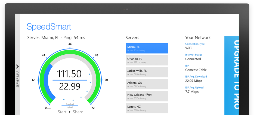
Task: Click the Comcast Cable ISP value
Action: [196, 70]
